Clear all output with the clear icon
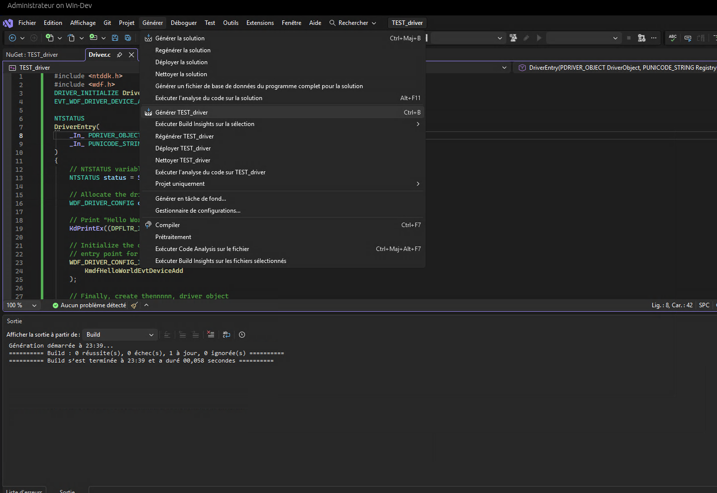 [211, 335]
